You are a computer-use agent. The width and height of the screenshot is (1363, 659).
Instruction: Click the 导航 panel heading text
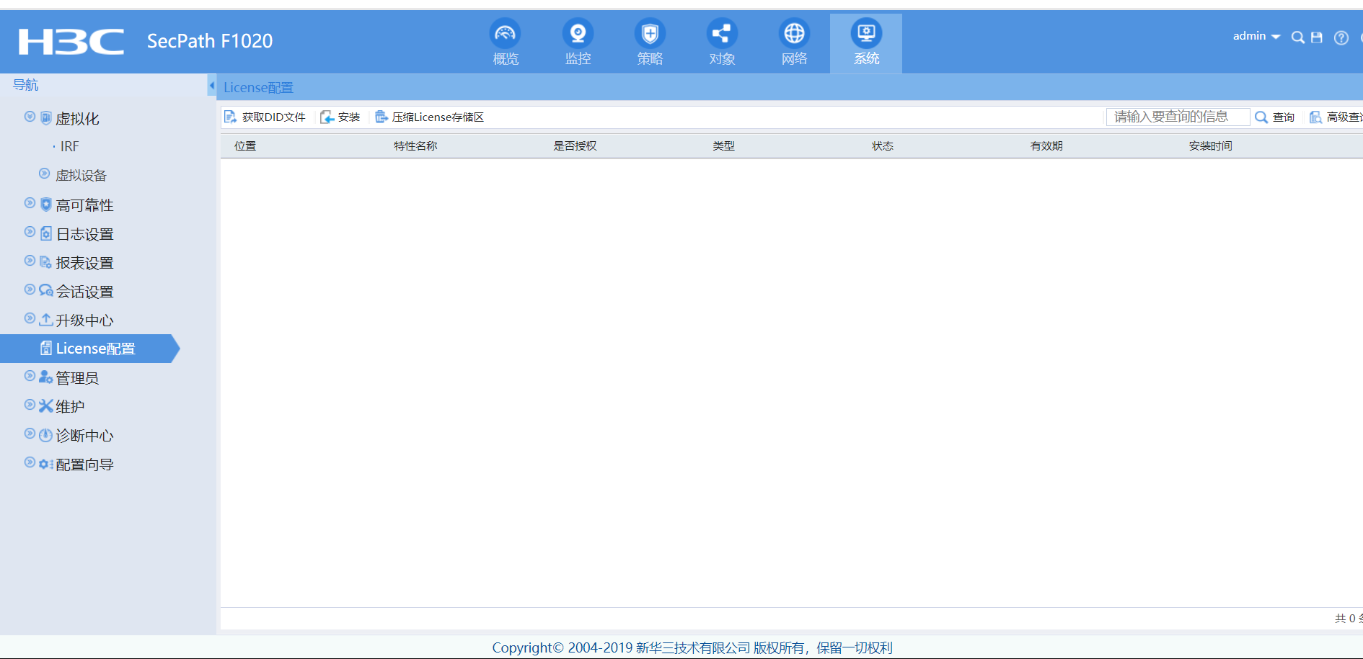click(x=25, y=85)
